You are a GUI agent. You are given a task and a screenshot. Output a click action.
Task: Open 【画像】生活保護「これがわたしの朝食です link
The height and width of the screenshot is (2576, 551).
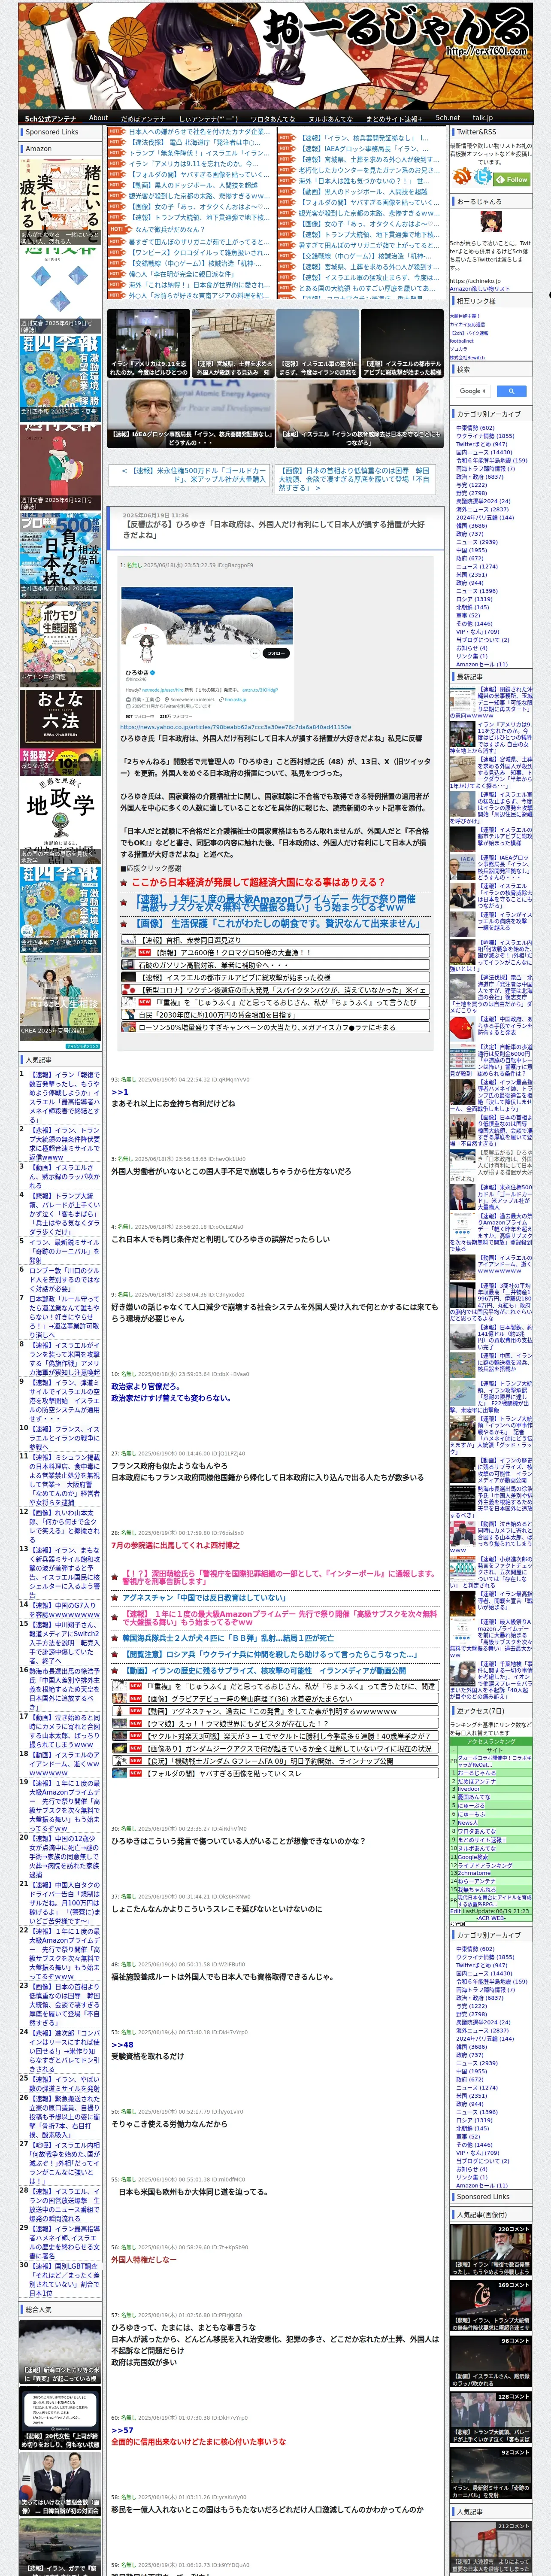pos(279,923)
